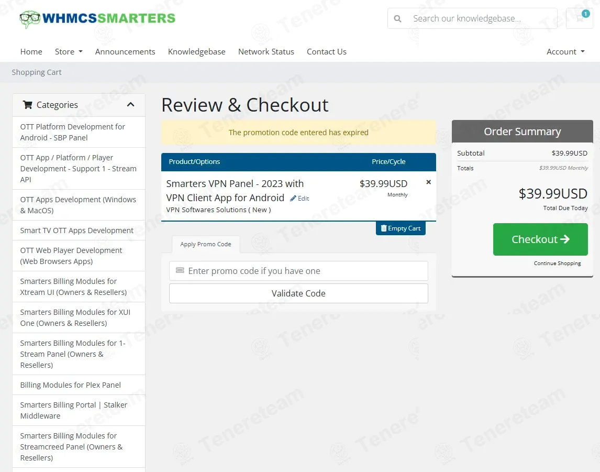Click the Shopping Cart breadcrumb
The height and width of the screenshot is (472, 600).
[x=37, y=72]
